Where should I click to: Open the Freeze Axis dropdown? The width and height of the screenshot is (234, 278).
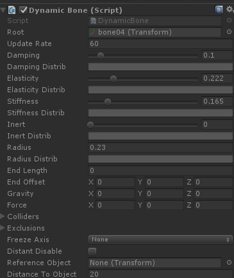[160, 240]
